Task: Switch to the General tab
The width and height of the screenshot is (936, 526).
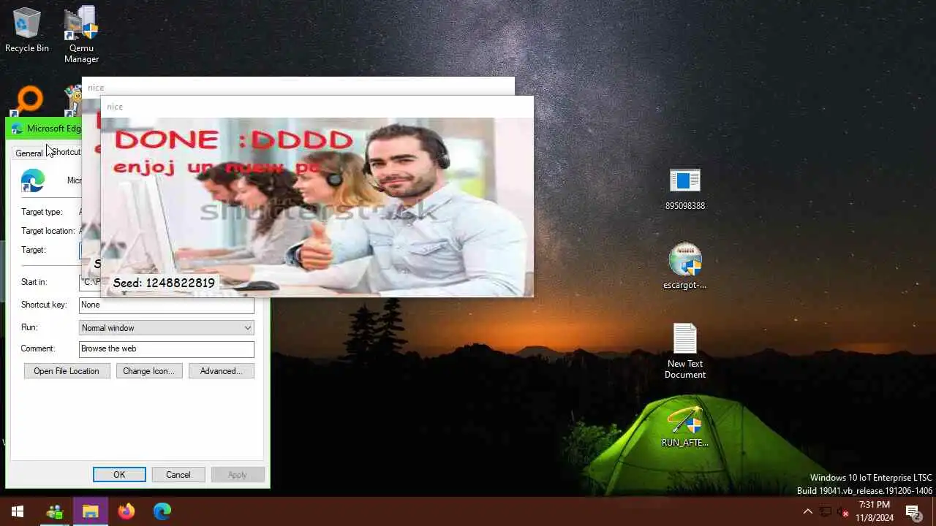Action: coord(29,153)
